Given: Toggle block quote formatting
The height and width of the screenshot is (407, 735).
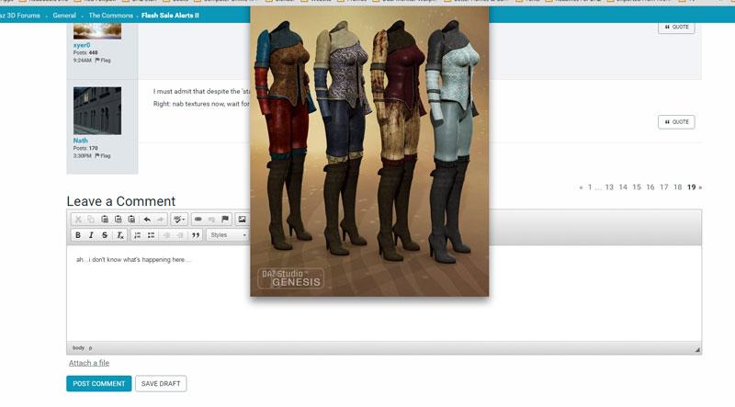Looking at the screenshot, I should pyautogui.click(x=196, y=235).
